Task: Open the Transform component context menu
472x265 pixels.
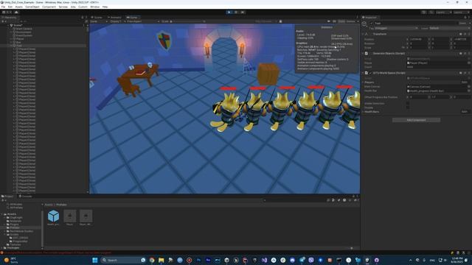Action: [x=469, y=34]
